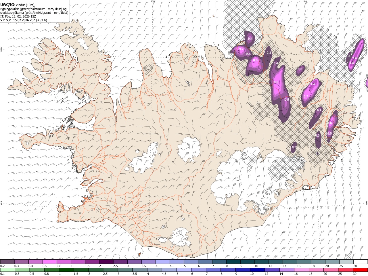This screenshot has height=276, width=368.
Task: Click the 15W longitude label at top
Action: [x=304, y=1]
